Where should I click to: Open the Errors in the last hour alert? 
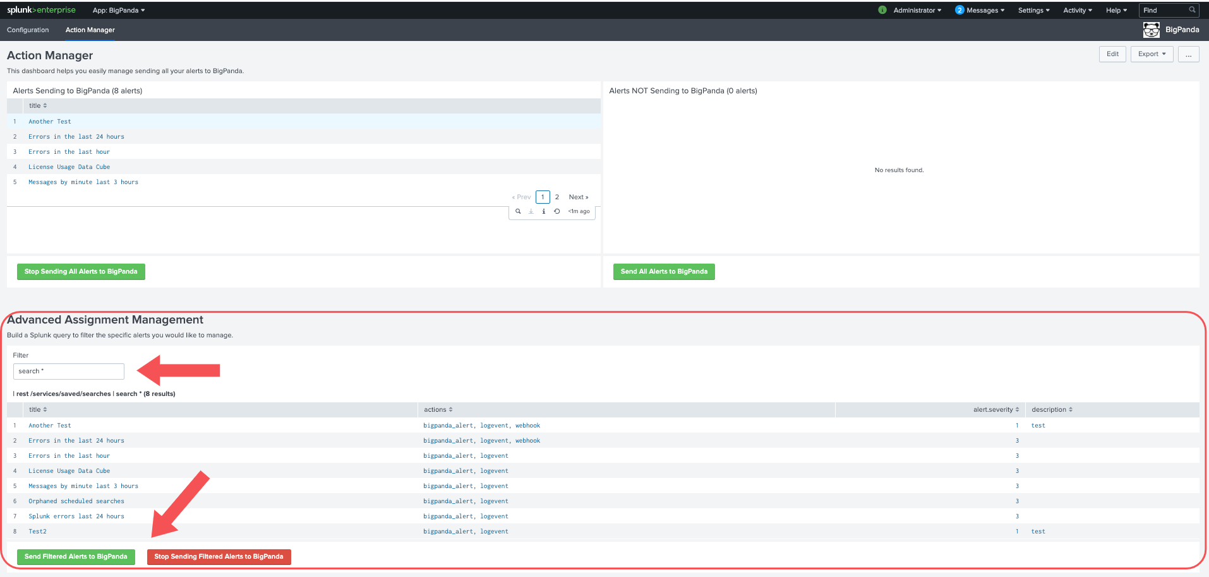(x=69, y=151)
